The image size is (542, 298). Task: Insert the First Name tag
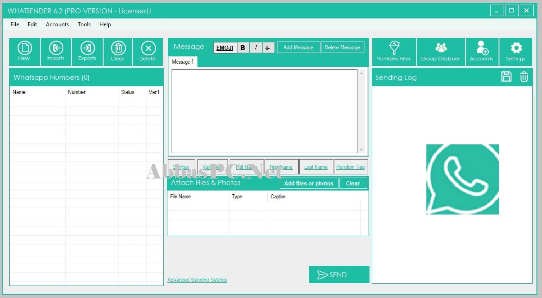pyautogui.click(x=281, y=167)
